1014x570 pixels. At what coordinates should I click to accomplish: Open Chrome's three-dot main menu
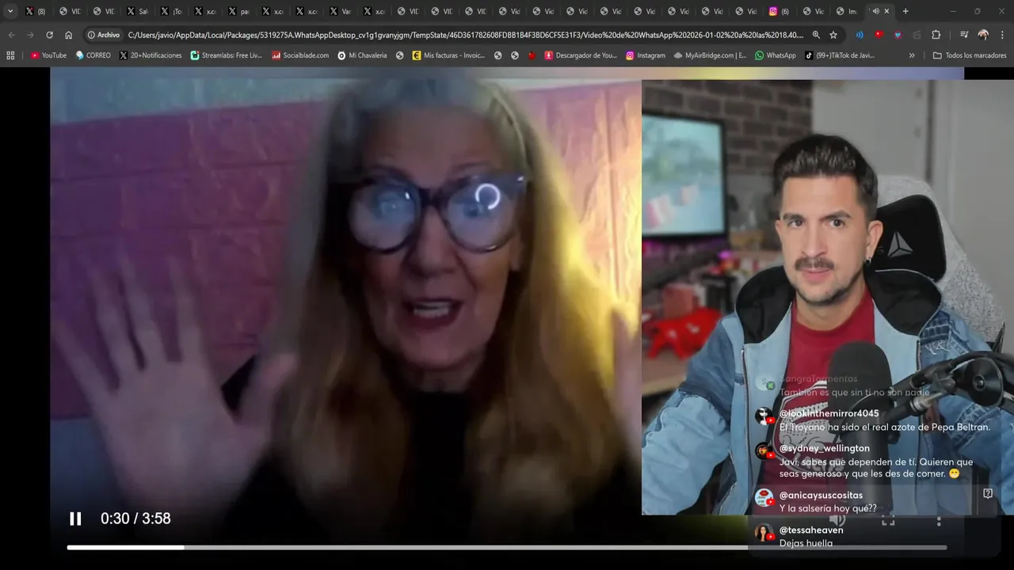click(1002, 35)
